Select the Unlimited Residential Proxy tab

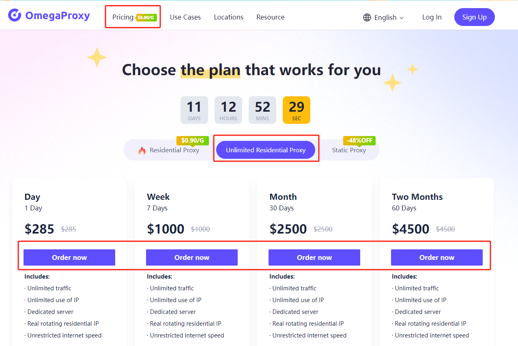click(x=266, y=150)
